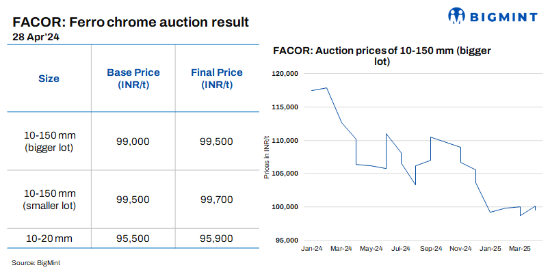Image resolution: width=550 pixels, height=274 pixels.
Task: Click the Ferro chrome auction result heading
Action: click(130, 23)
